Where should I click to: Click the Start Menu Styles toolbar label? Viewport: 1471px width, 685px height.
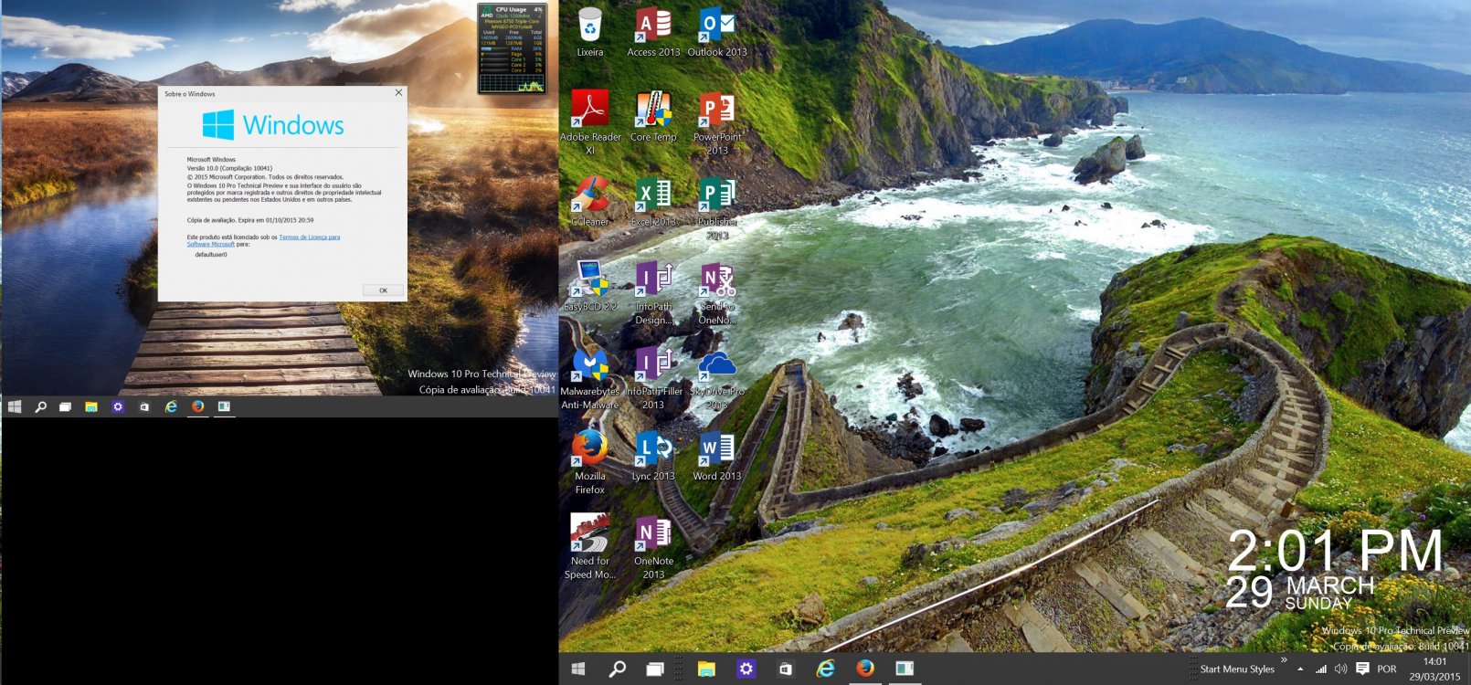tap(1237, 669)
